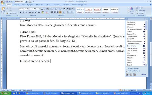This screenshot has height=95, width=152.
Task: Click the Office button orb
Action: (x=3, y=3)
